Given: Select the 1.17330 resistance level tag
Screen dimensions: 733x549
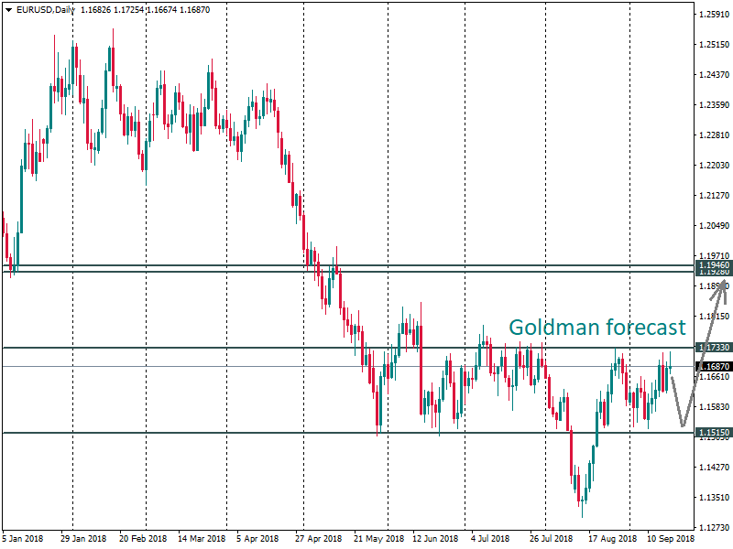Looking at the screenshot, I should tap(714, 348).
